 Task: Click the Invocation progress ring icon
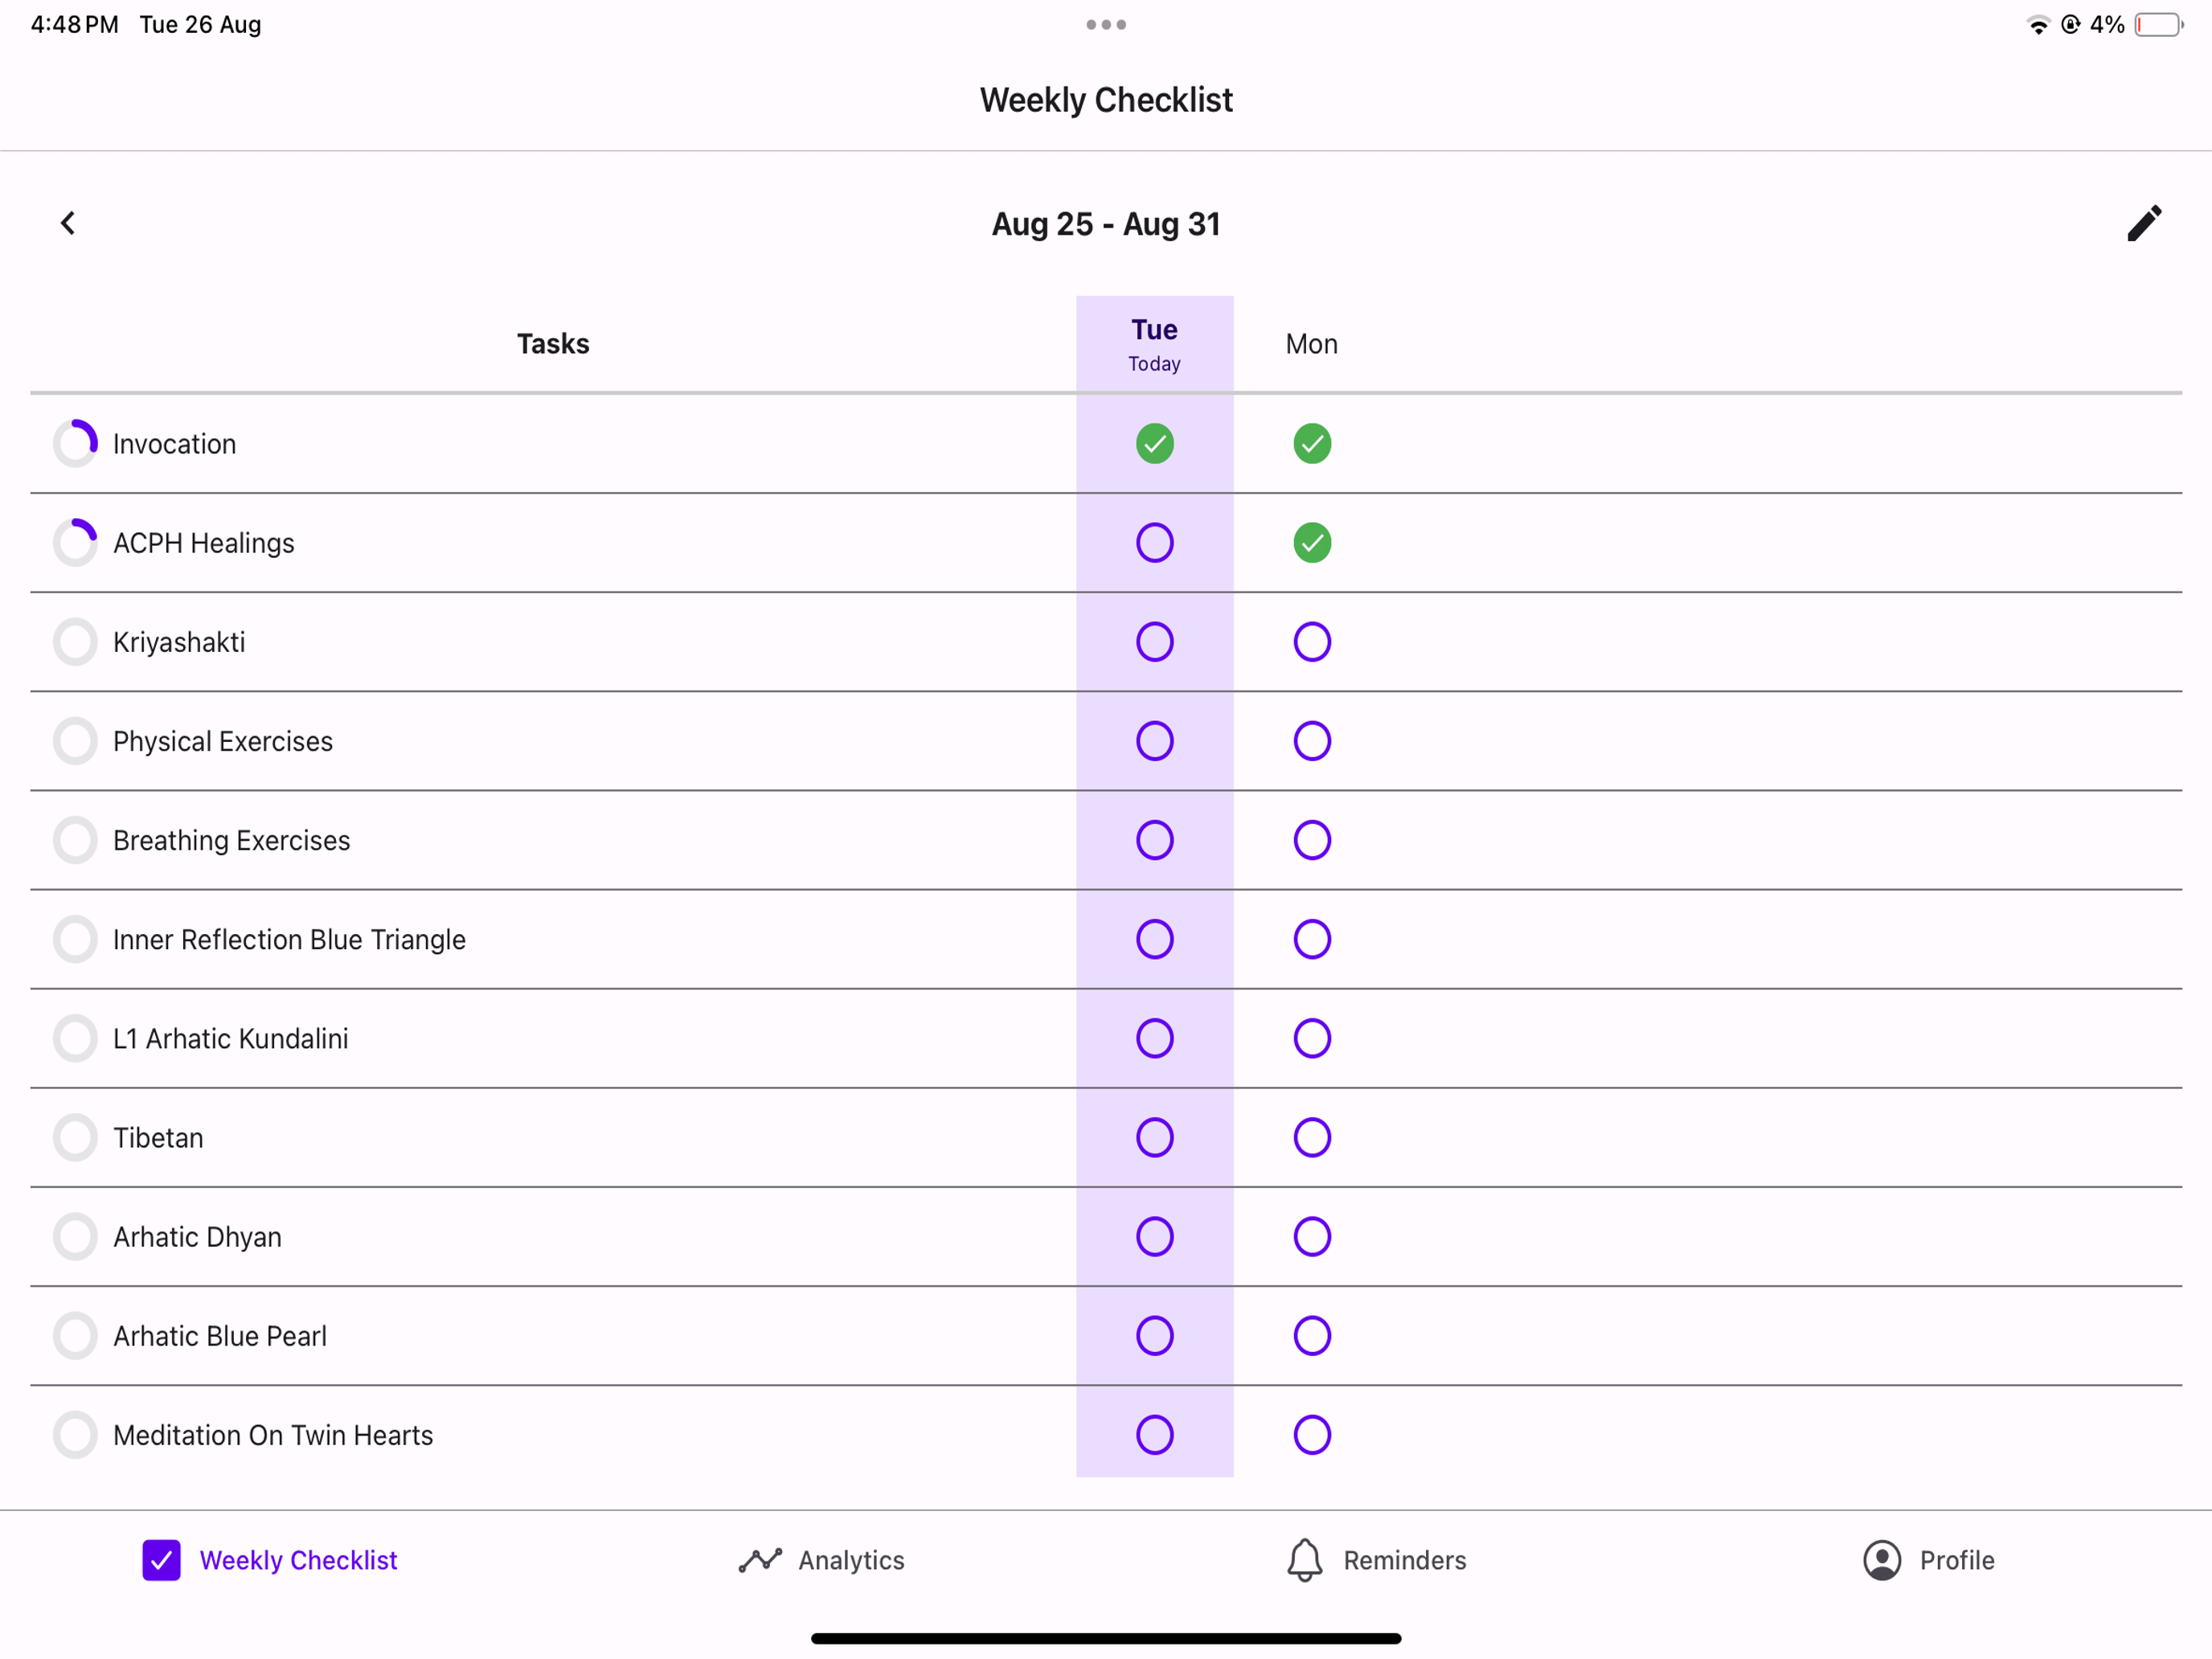pyautogui.click(x=75, y=443)
